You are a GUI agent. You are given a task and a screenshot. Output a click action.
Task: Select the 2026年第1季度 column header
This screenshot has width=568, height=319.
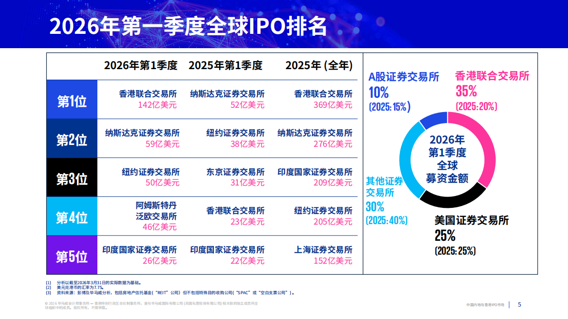140,65
